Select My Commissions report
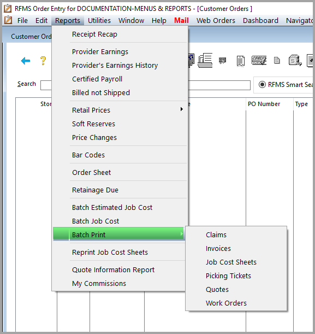Viewport: 315px width, 334px height. 119,284
